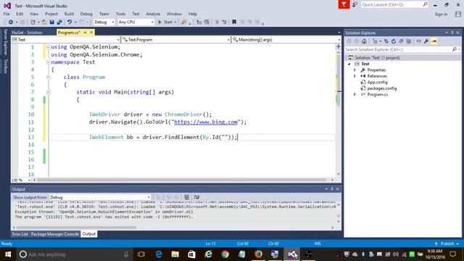Open the Debug menu
Screen dimensions: 464x261
pyautogui.click(x=86, y=14)
